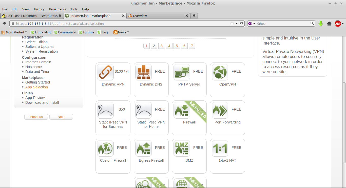Viewport: 346px width, 188px height.
Task: Open a new tab with the plus button
Action: [194, 16]
